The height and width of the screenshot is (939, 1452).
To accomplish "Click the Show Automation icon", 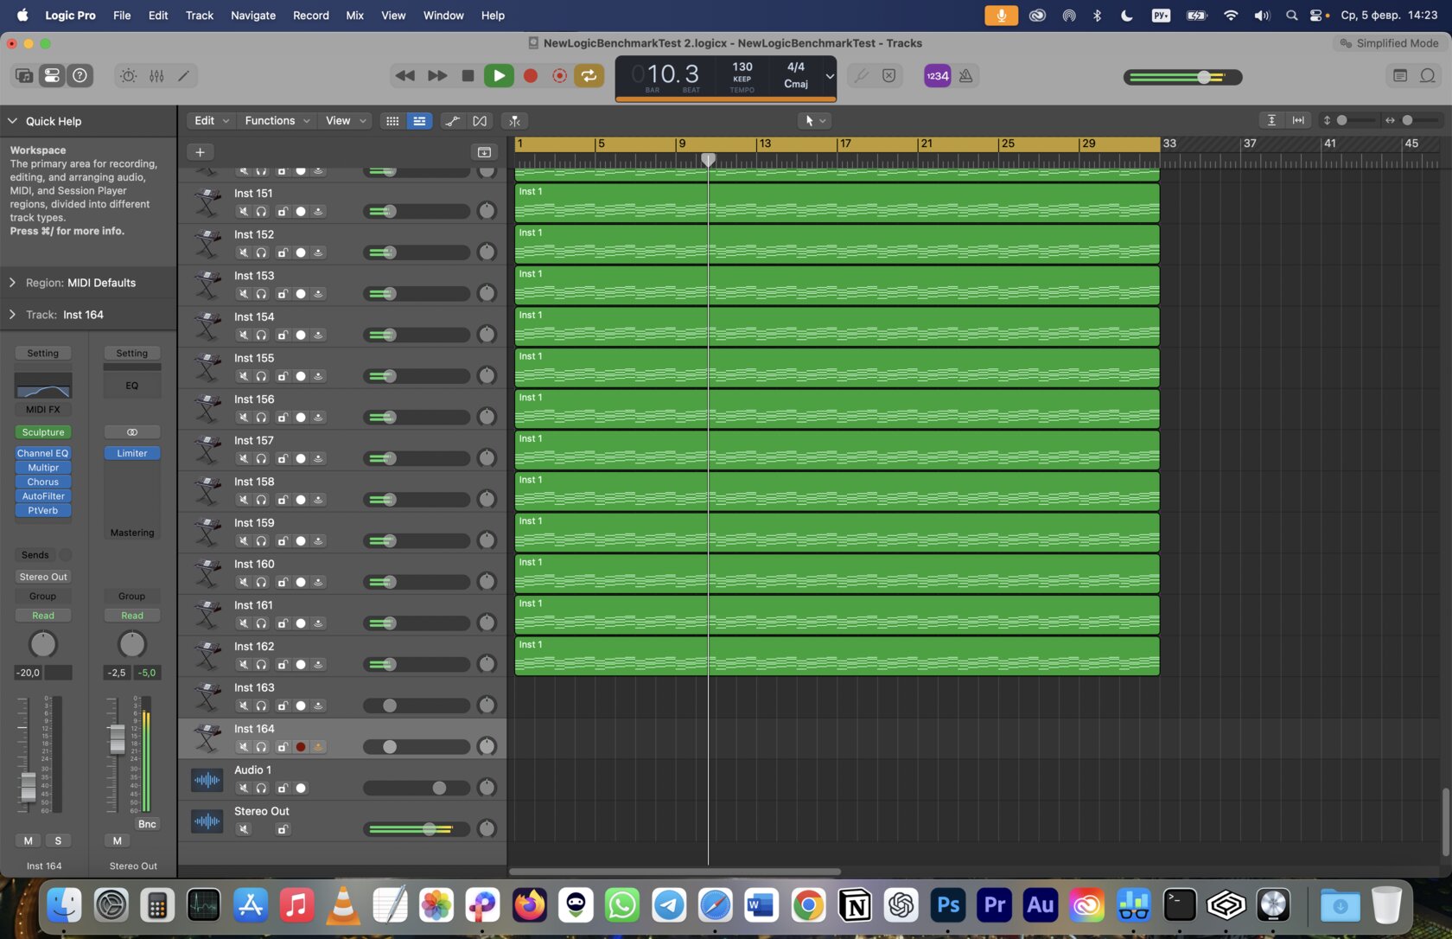I will click(x=452, y=121).
